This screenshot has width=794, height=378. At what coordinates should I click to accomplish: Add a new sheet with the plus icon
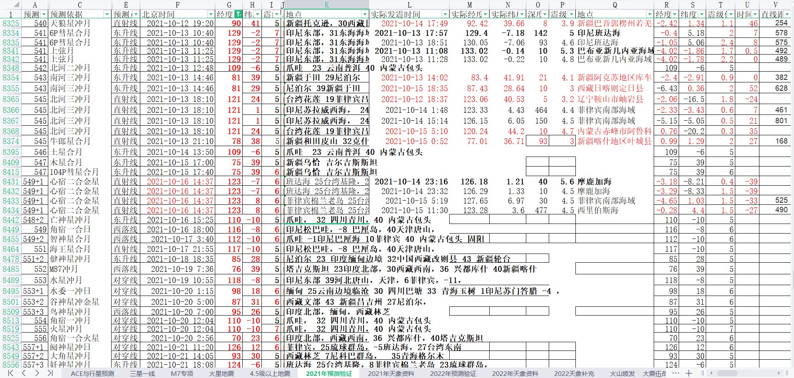click(x=689, y=373)
